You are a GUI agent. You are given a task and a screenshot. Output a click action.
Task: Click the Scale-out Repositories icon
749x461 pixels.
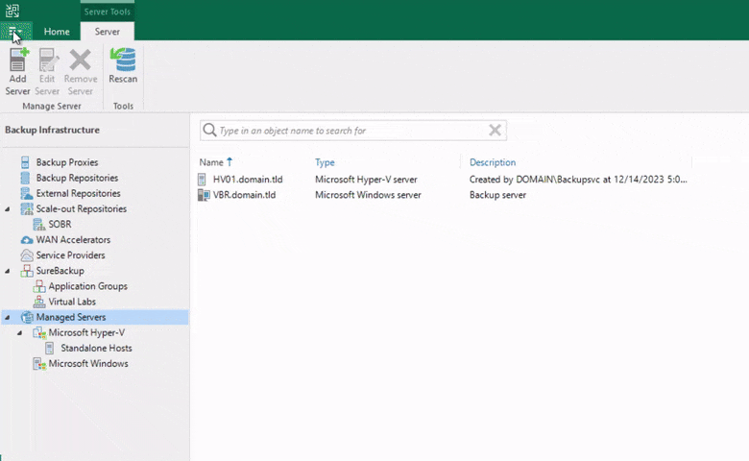click(x=27, y=208)
